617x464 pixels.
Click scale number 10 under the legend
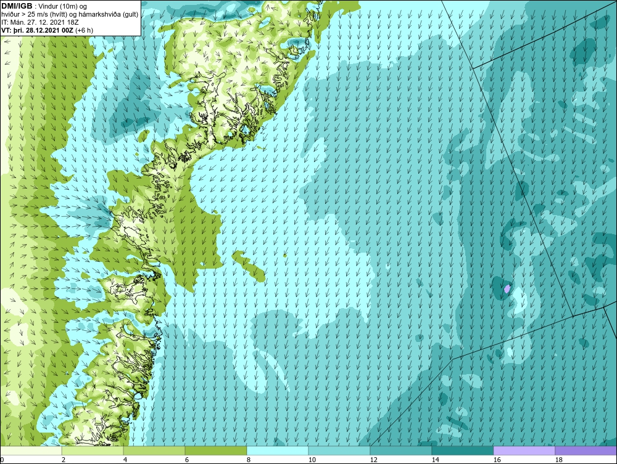[312, 460]
